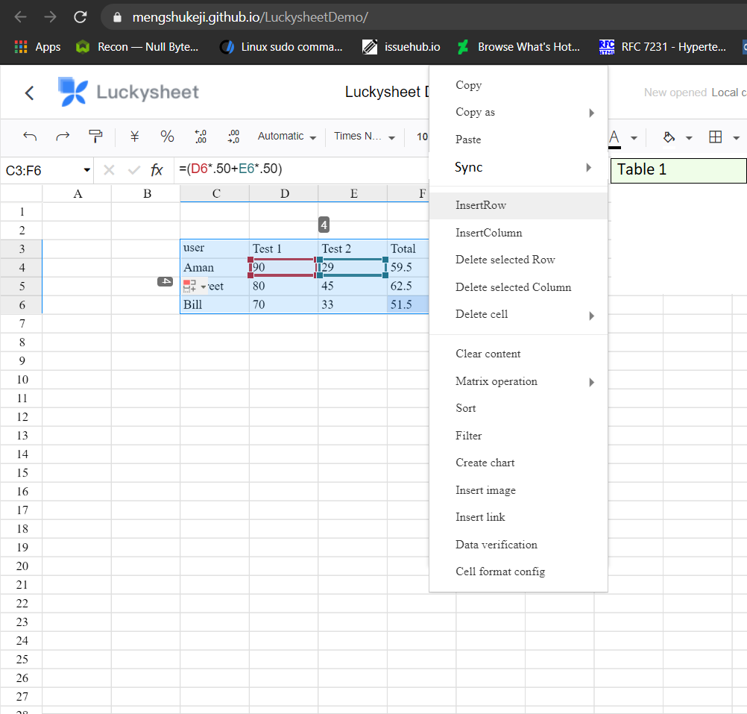Click the fx insert function icon
Image resolution: width=747 pixels, height=714 pixels.
tap(157, 170)
